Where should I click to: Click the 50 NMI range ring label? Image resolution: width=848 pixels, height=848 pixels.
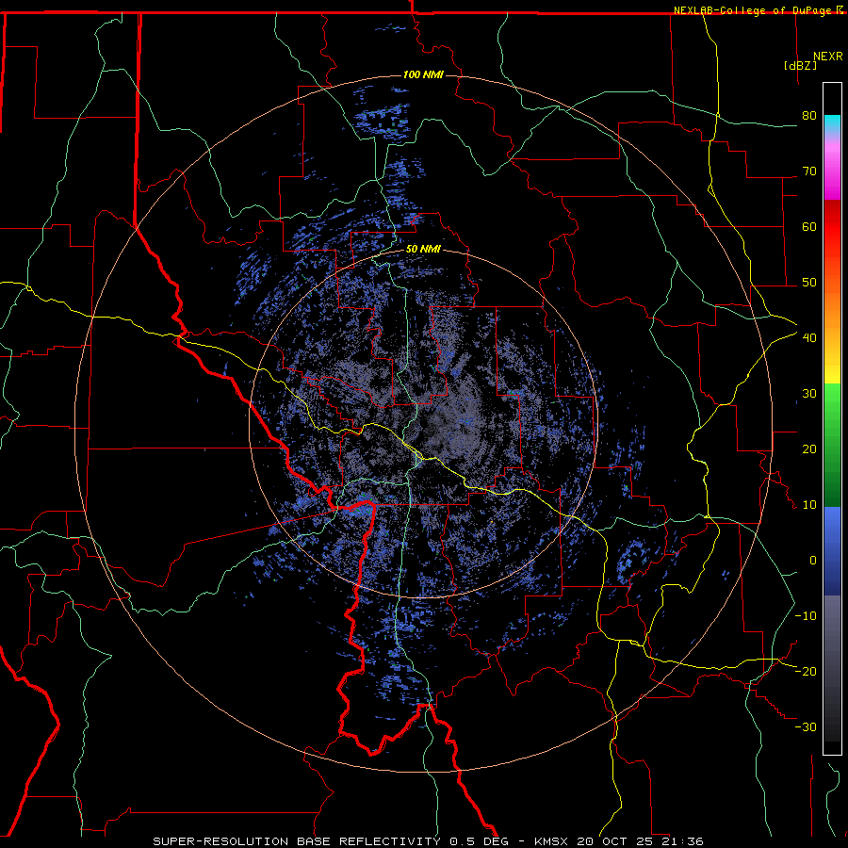(x=423, y=250)
